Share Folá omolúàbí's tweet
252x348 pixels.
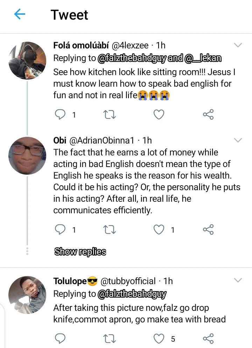(208, 114)
